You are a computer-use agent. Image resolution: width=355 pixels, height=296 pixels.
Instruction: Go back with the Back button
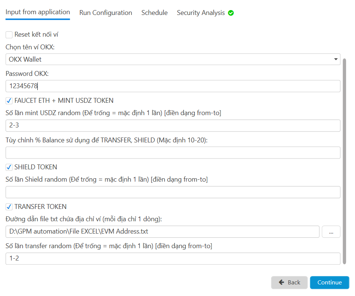click(289, 283)
